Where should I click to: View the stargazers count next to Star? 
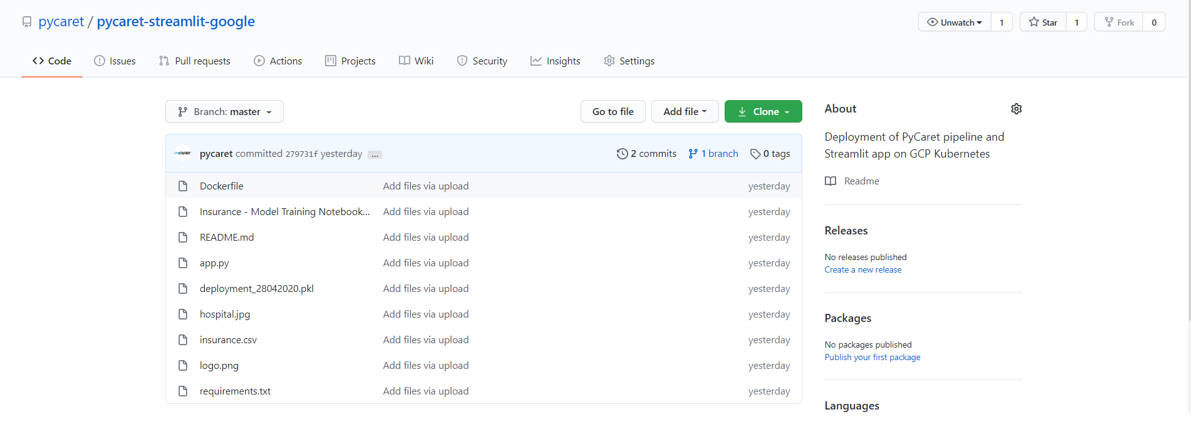(1077, 23)
